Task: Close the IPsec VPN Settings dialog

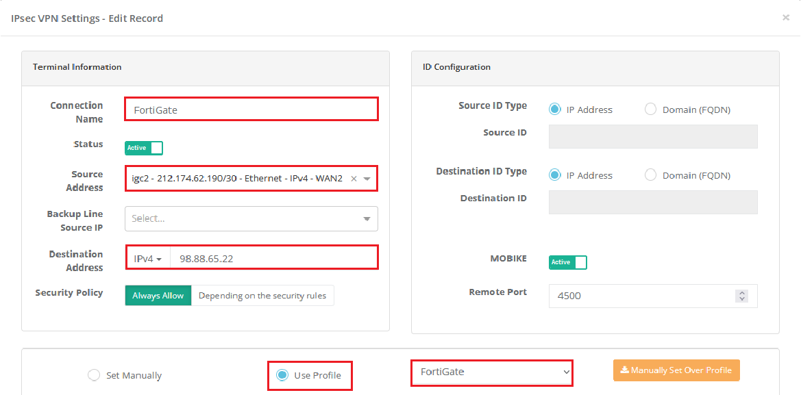Action: (x=785, y=18)
